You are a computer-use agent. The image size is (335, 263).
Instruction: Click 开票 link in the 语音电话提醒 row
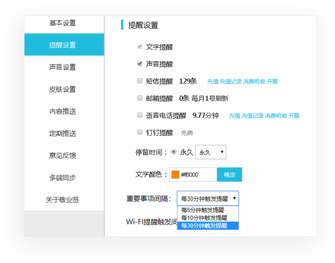294,116
